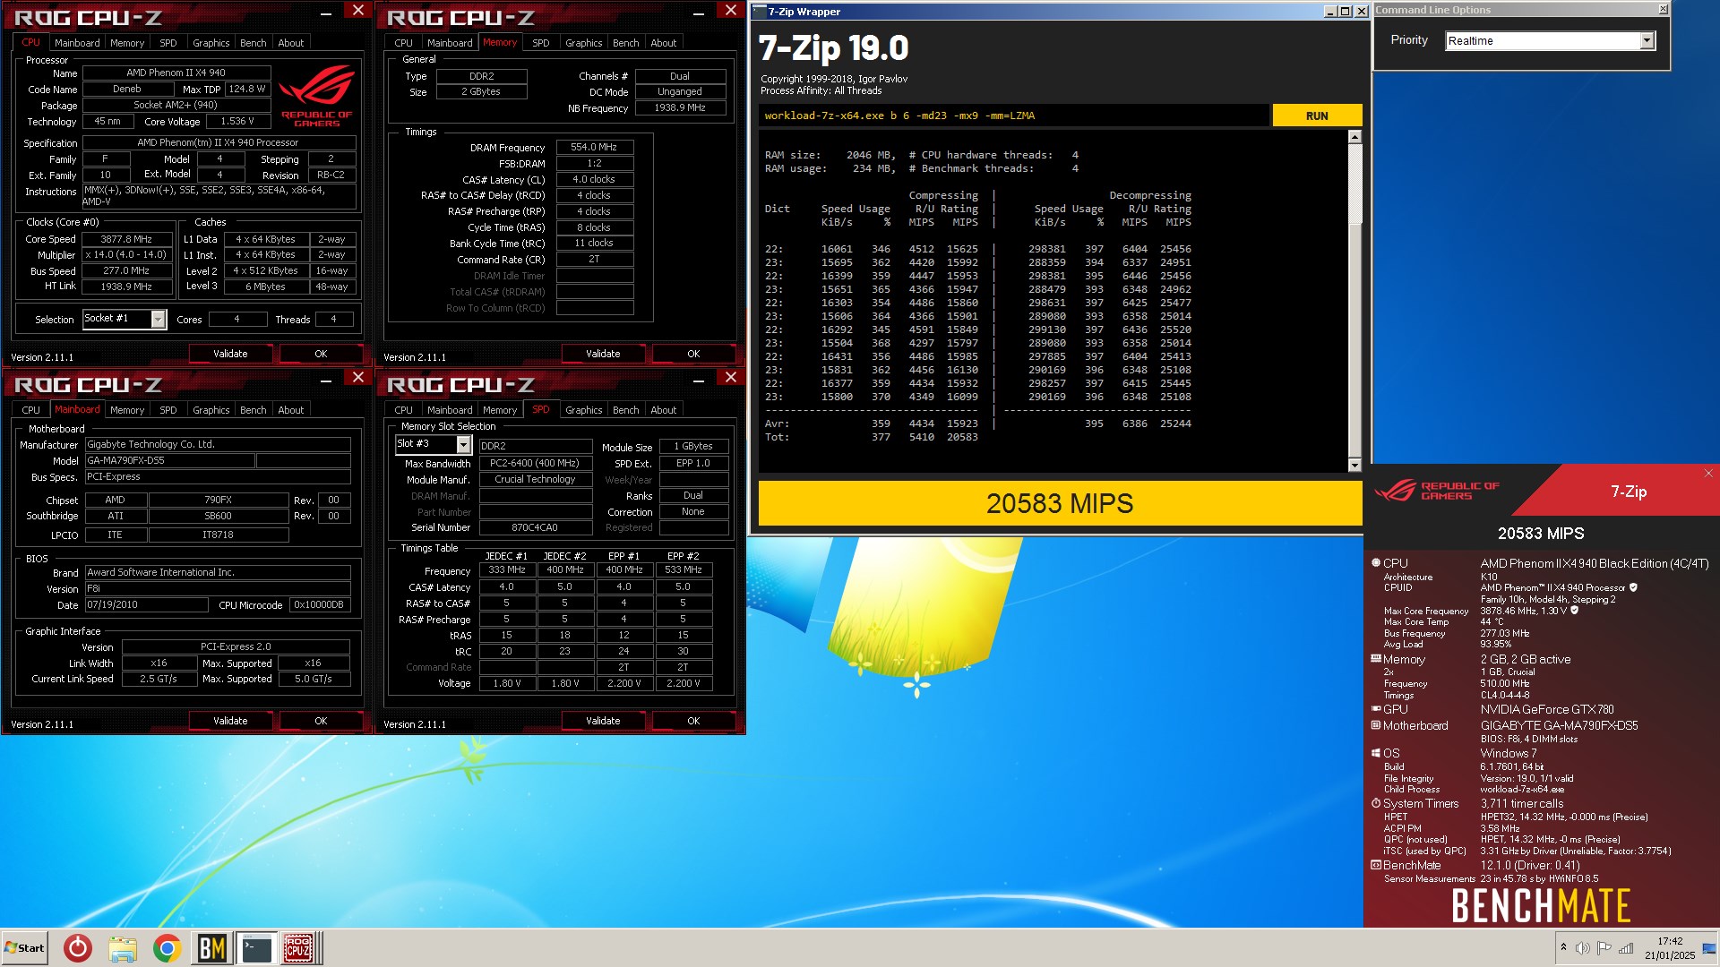Click the shield icon after 1.30 V
The height and width of the screenshot is (967, 1720).
coord(1575,611)
